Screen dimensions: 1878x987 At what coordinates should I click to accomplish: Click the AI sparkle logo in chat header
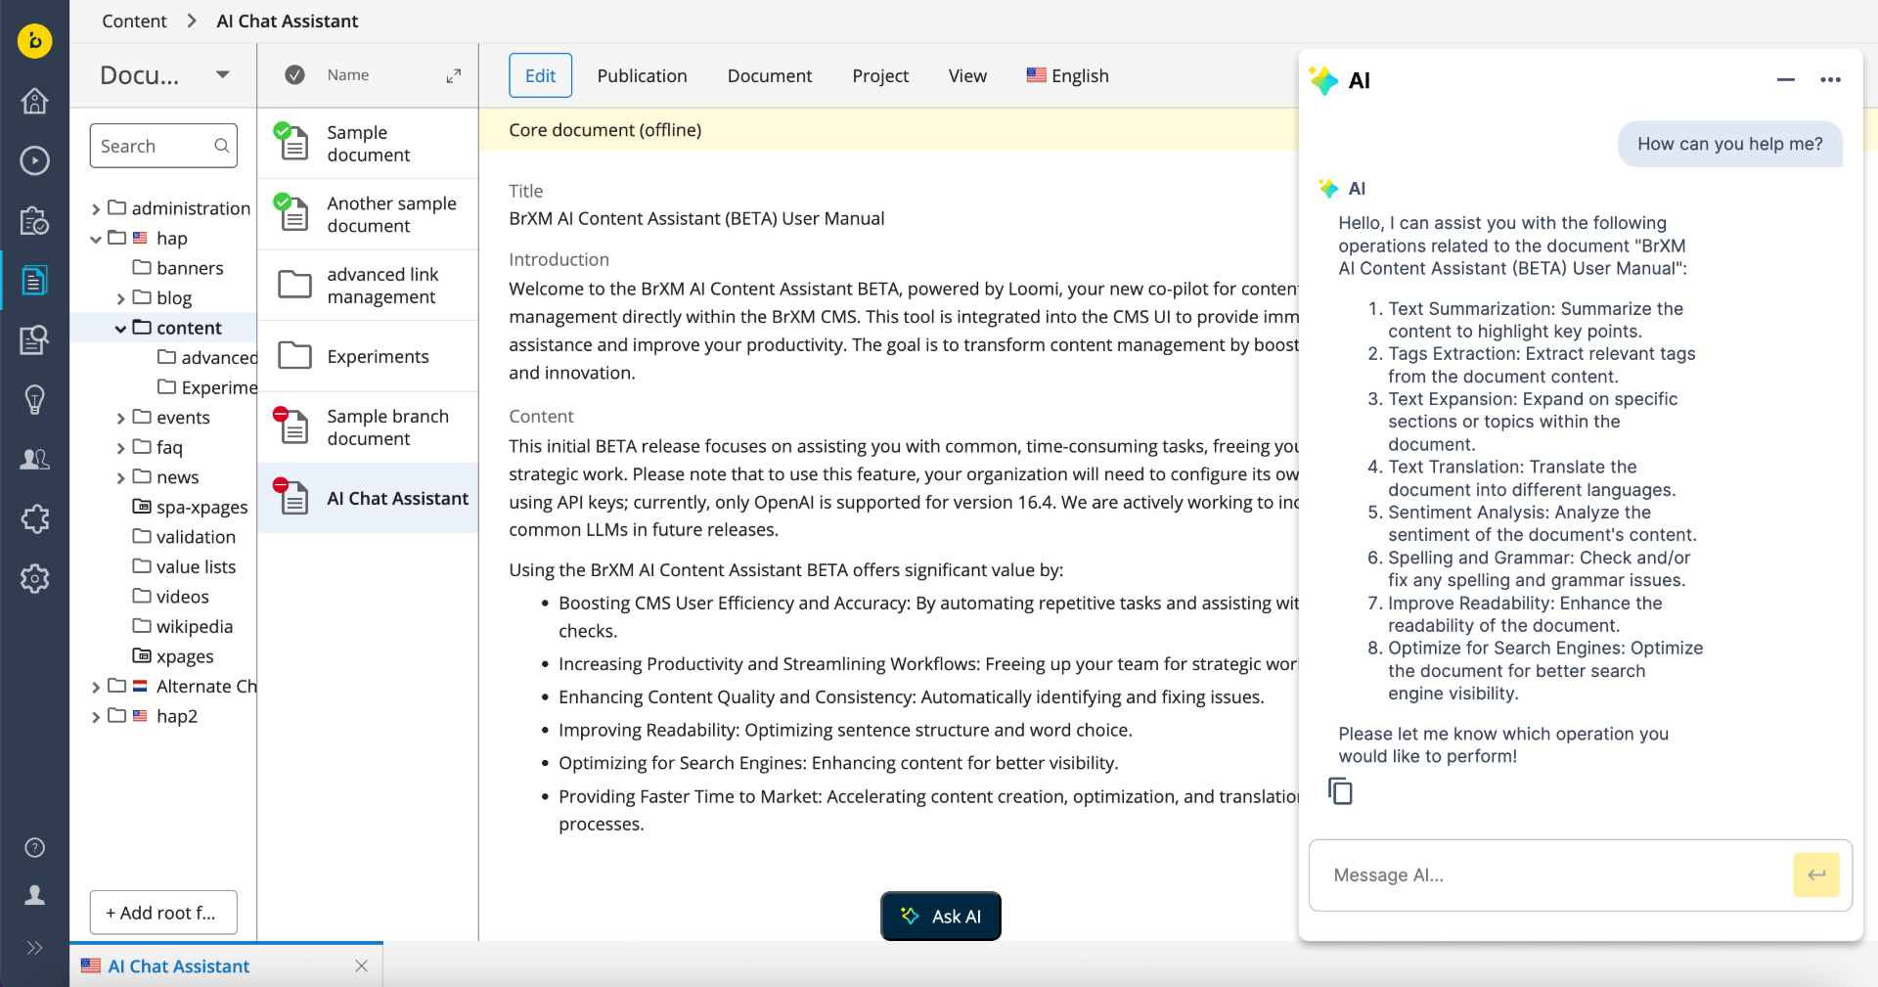(x=1324, y=80)
